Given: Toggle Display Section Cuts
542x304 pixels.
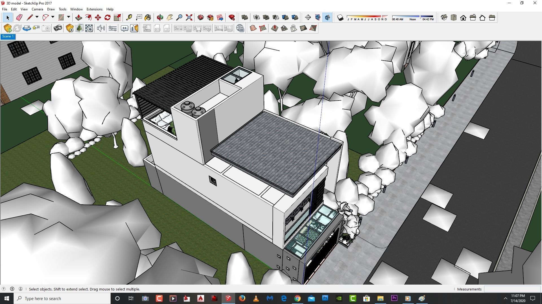Looking at the screenshot, I should (x=327, y=18).
